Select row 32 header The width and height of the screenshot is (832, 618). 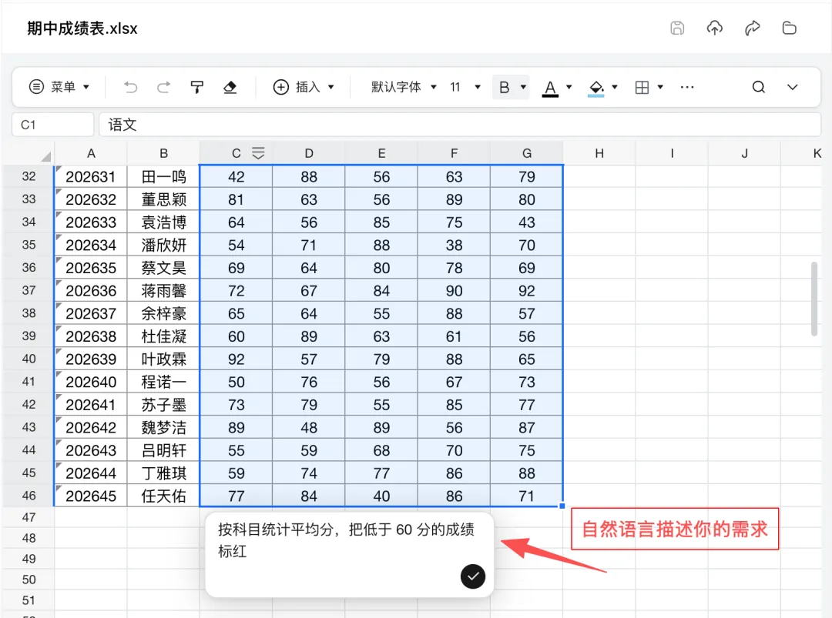[29, 176]
